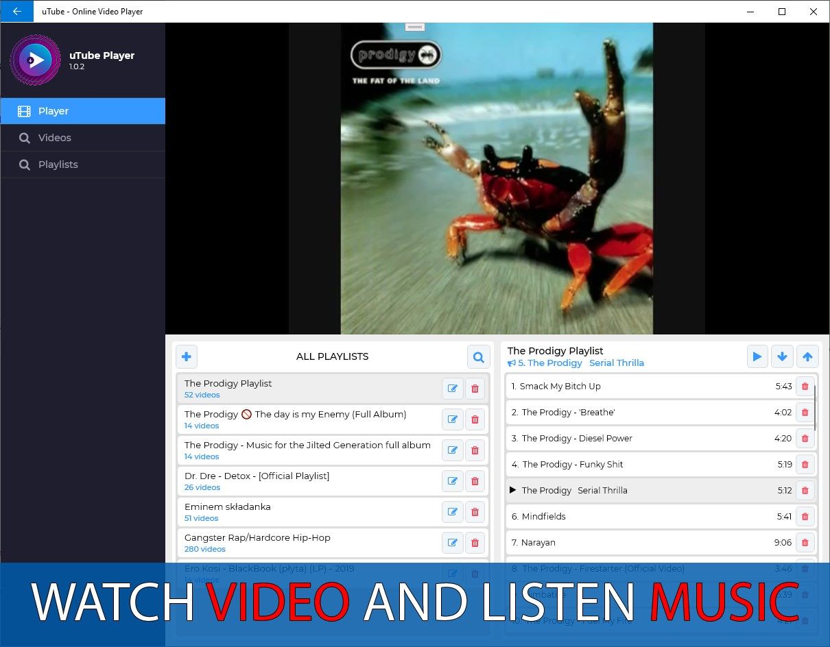The image size is (830, 647).
Task: Delete The day is my Enemy playlist
Action: (475, 419)
